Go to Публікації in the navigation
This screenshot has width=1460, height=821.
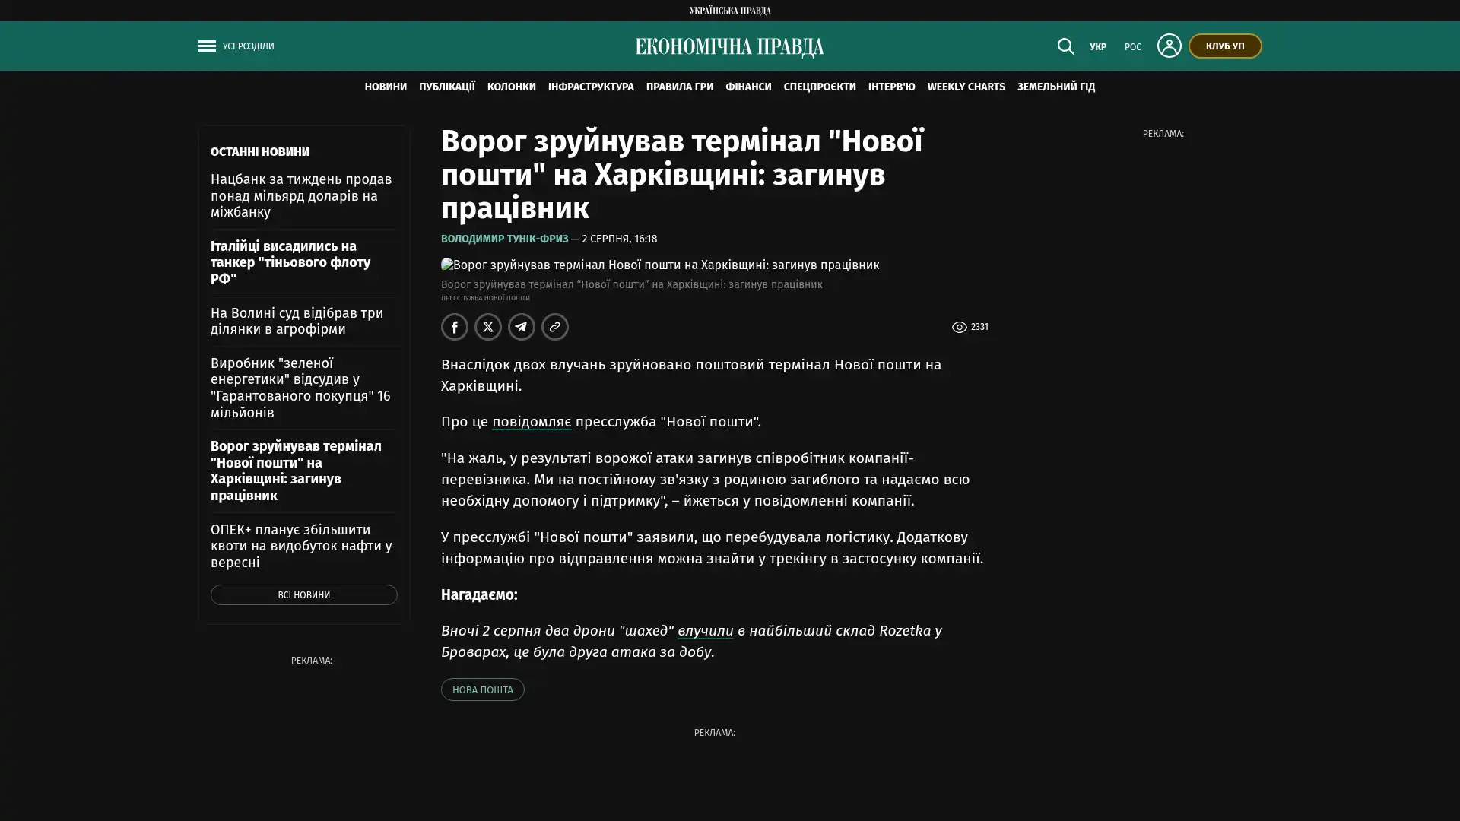(447, 87)
